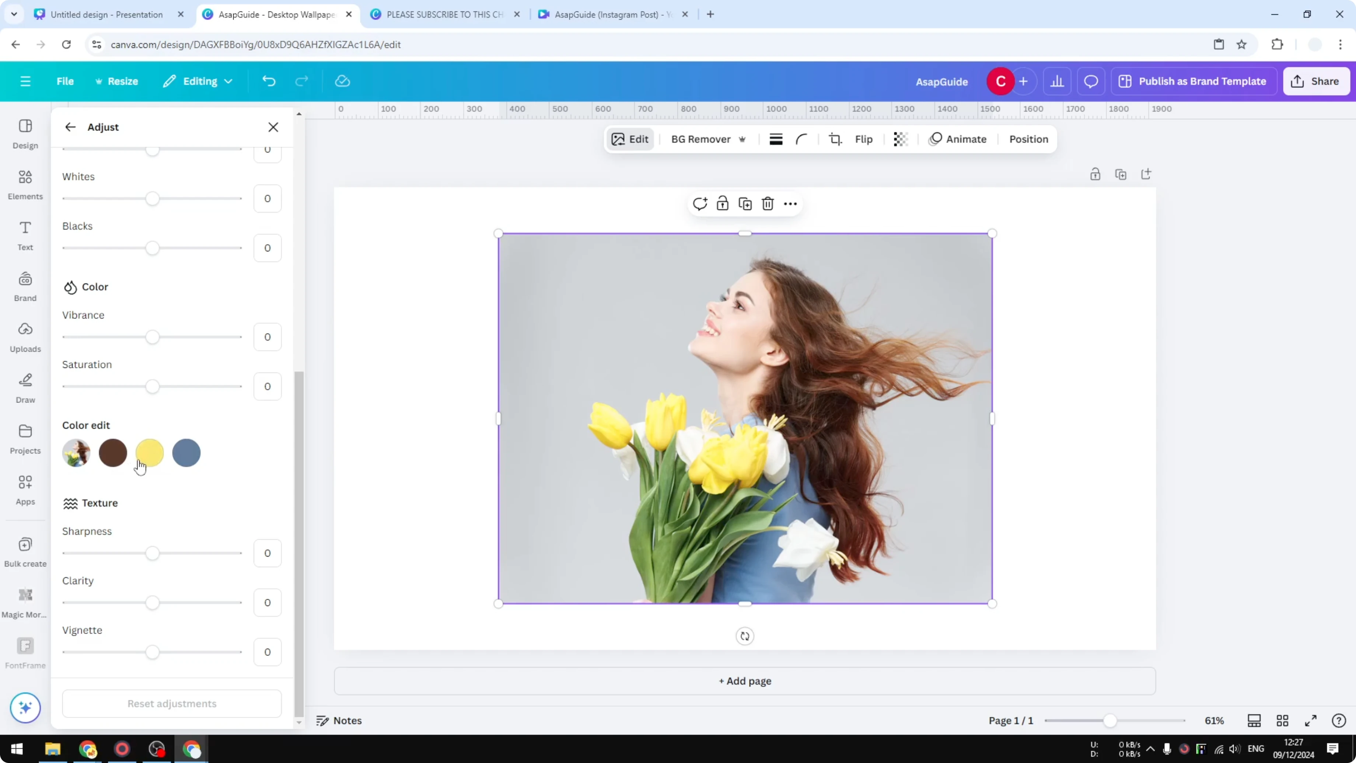Toggle the lock icon above the canvas corner
Image resolution: width=1356 pixels, height=763 pixels.
click(1095, 174)
